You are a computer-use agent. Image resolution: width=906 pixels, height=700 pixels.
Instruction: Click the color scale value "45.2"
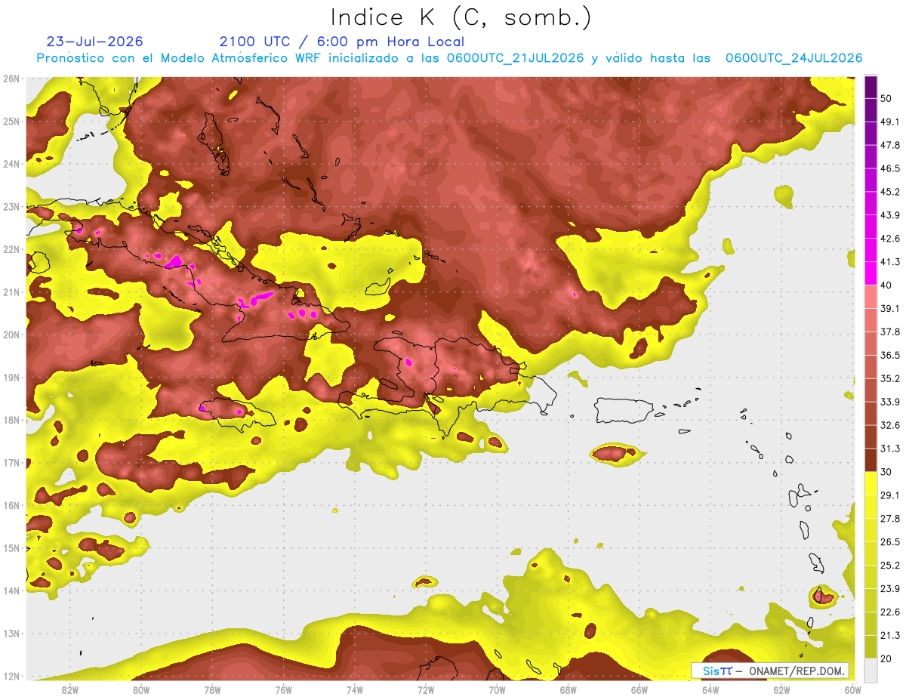click(890, 192)
